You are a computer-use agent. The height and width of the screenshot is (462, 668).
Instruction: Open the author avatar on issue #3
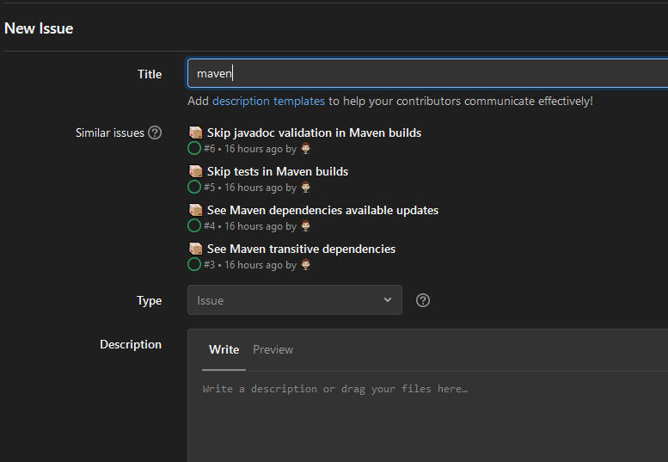pos(305,265)
